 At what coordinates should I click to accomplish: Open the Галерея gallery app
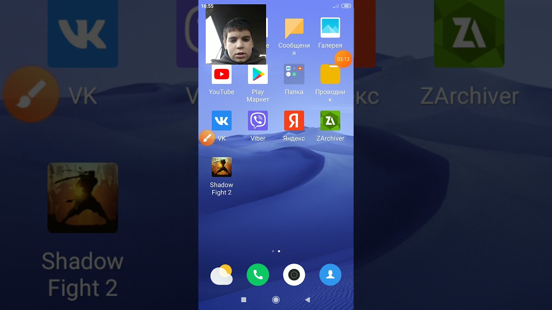click(330, 28)
